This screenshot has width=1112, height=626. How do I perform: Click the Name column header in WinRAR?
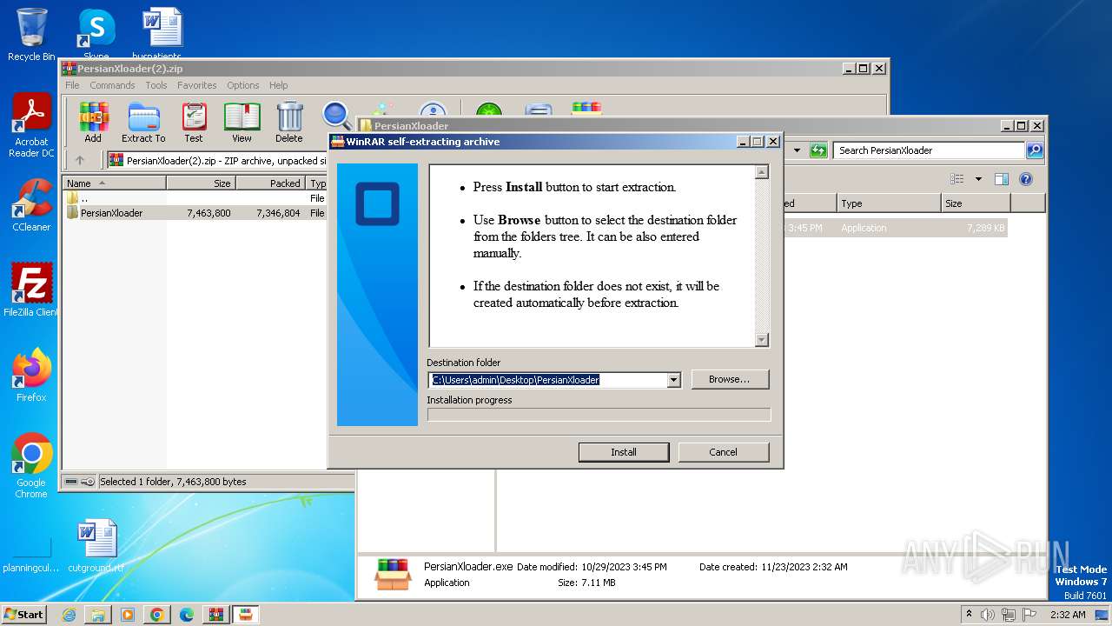[114, 183]
